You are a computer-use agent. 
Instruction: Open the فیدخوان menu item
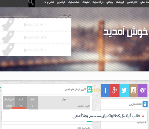[61, 2]
